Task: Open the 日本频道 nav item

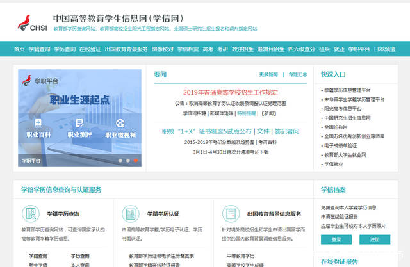Action: 384,49
